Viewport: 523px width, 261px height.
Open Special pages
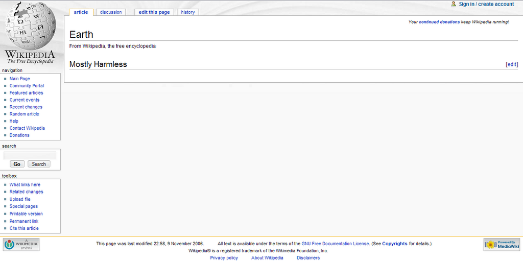tap(23, 206)
